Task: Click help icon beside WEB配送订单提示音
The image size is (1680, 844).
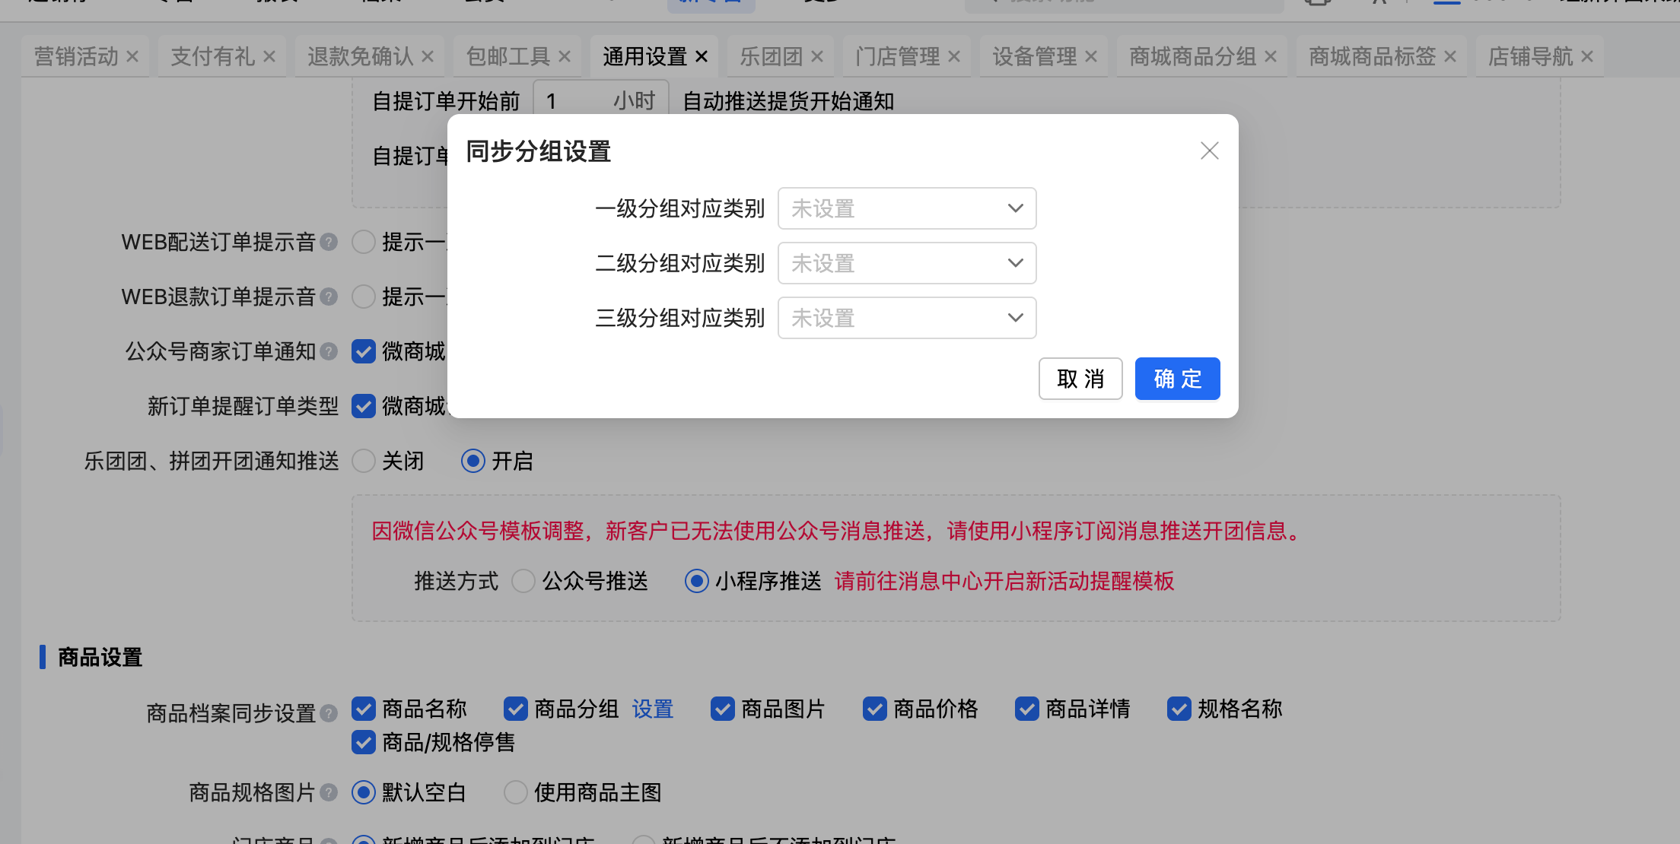Action: (x=329, y=242)
